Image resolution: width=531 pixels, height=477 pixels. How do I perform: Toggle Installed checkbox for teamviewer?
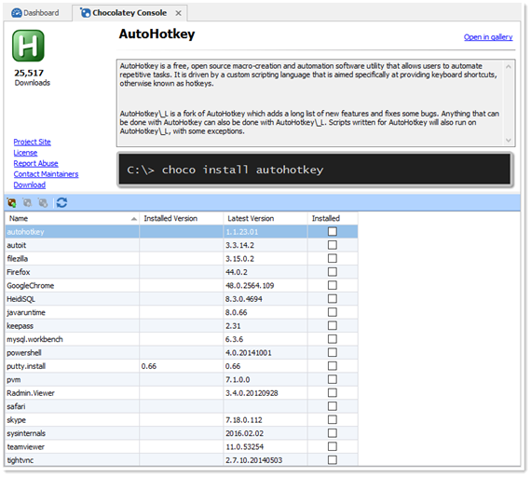[x=333, y=446]
